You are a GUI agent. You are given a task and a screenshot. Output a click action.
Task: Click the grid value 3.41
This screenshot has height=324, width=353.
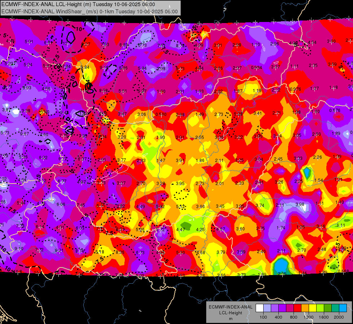[x=257, y=113]
